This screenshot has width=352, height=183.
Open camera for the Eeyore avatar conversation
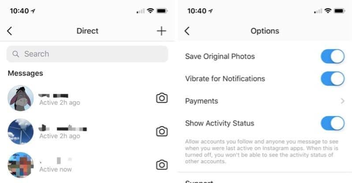coord(162,98)
